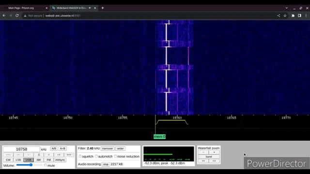Step frequency down with single '-' button

(x=29, y=155)
